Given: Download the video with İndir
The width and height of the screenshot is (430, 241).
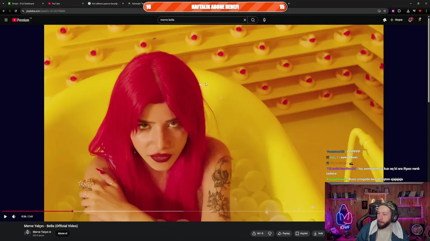Looking at the screenshot, I should coord(318,233).
